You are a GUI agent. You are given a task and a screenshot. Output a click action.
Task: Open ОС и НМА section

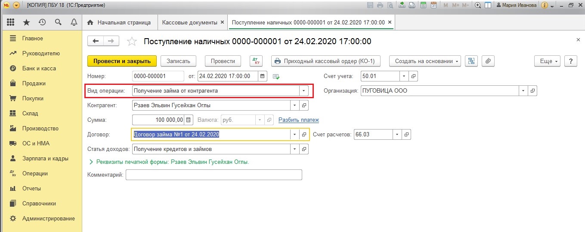[x=36, y=143]
